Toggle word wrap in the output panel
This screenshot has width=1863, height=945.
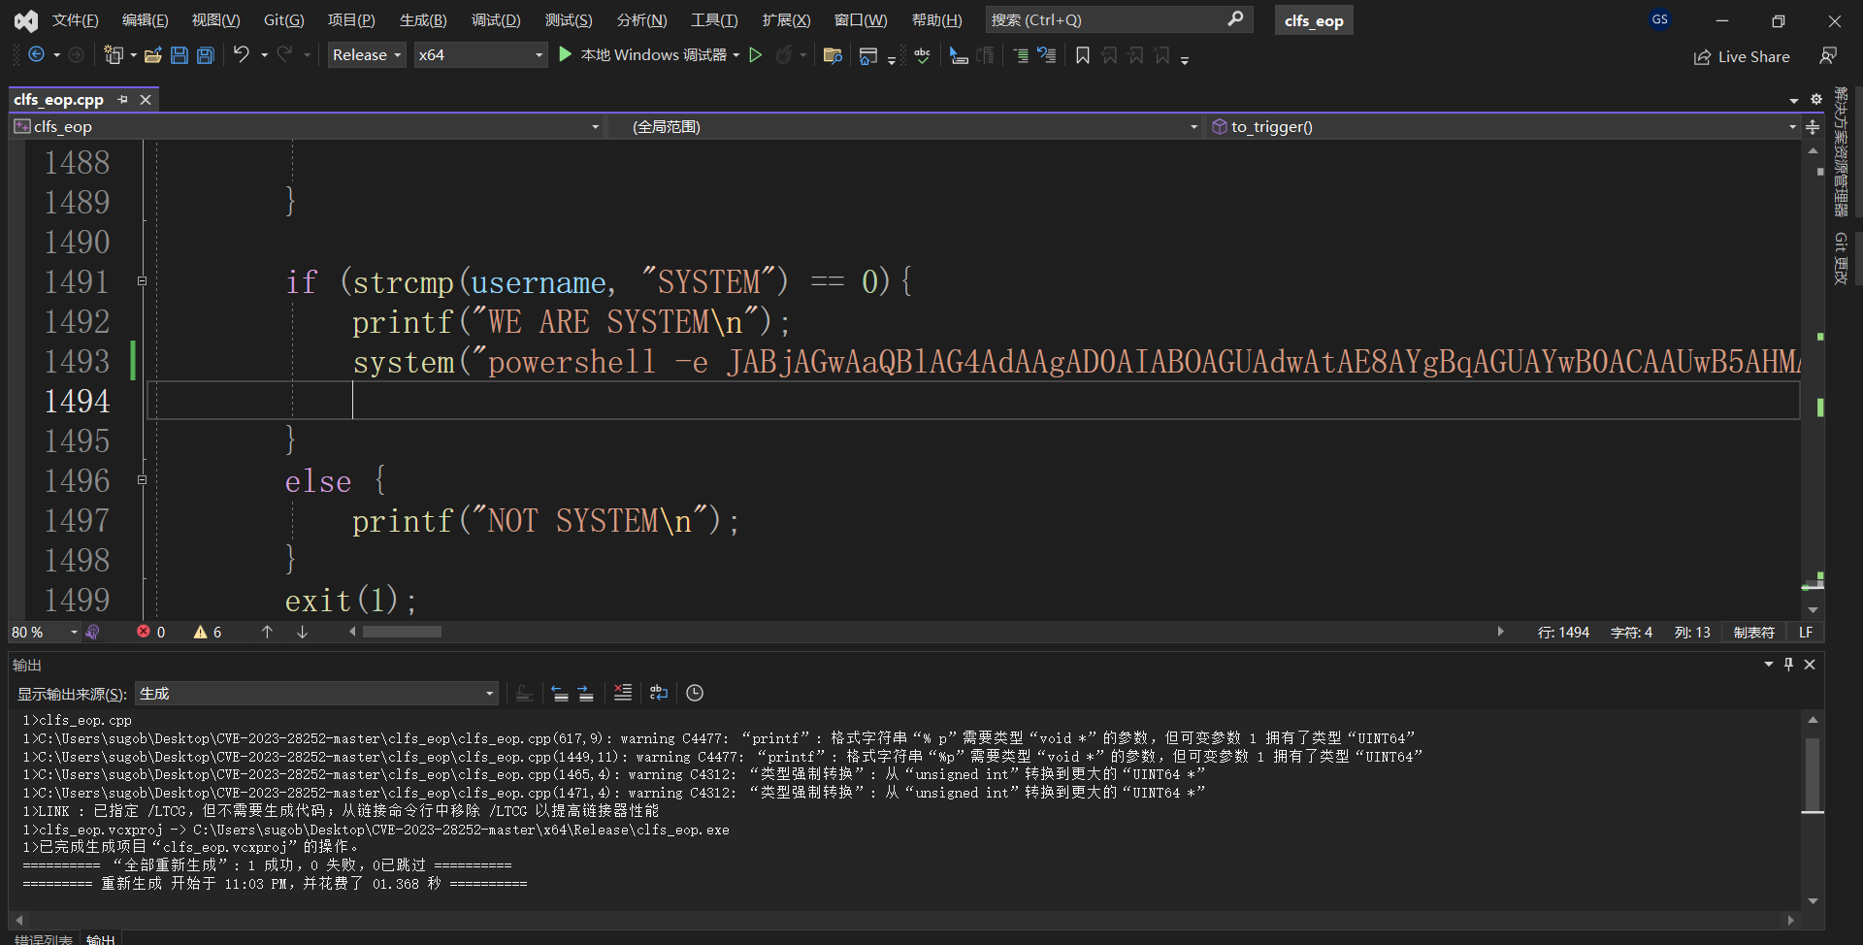pyautogui.click(x=659, y=693)
